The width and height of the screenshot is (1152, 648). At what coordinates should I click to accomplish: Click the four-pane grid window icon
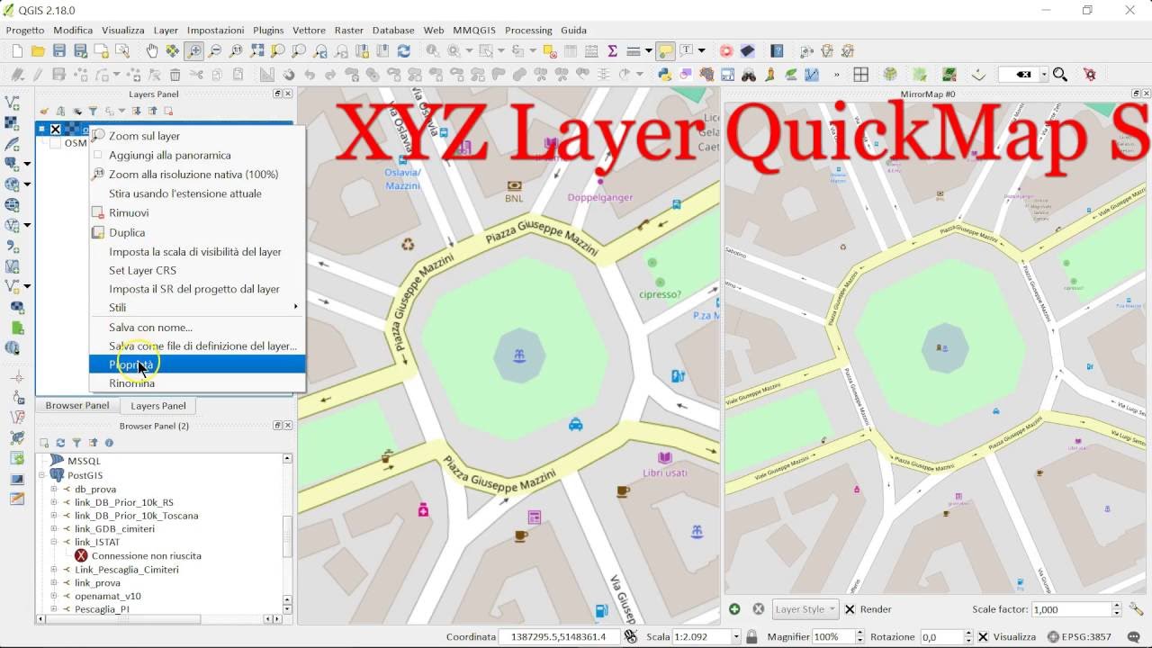point(860,75)
